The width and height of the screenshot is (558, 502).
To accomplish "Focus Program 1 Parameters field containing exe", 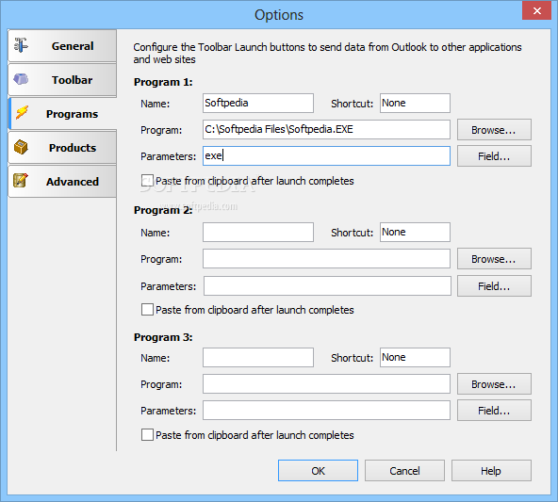I will [x=326, y=155].
